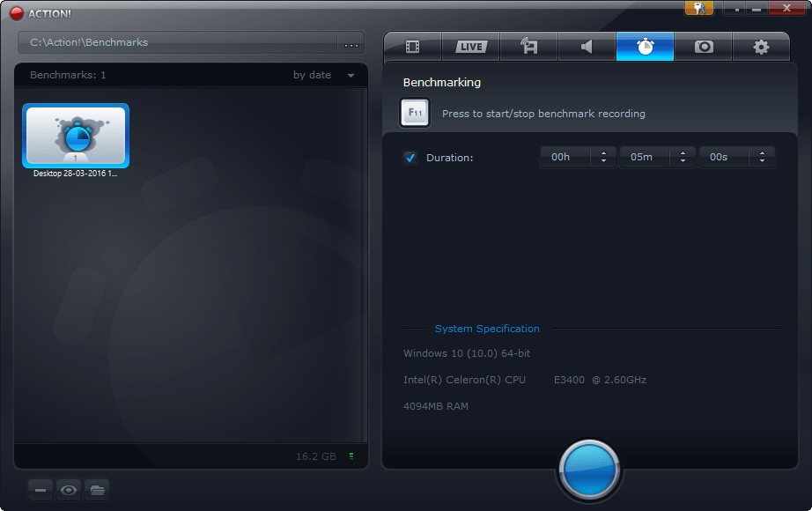
Task: Open the Screenshots camera tab
Action: point(704,47)
